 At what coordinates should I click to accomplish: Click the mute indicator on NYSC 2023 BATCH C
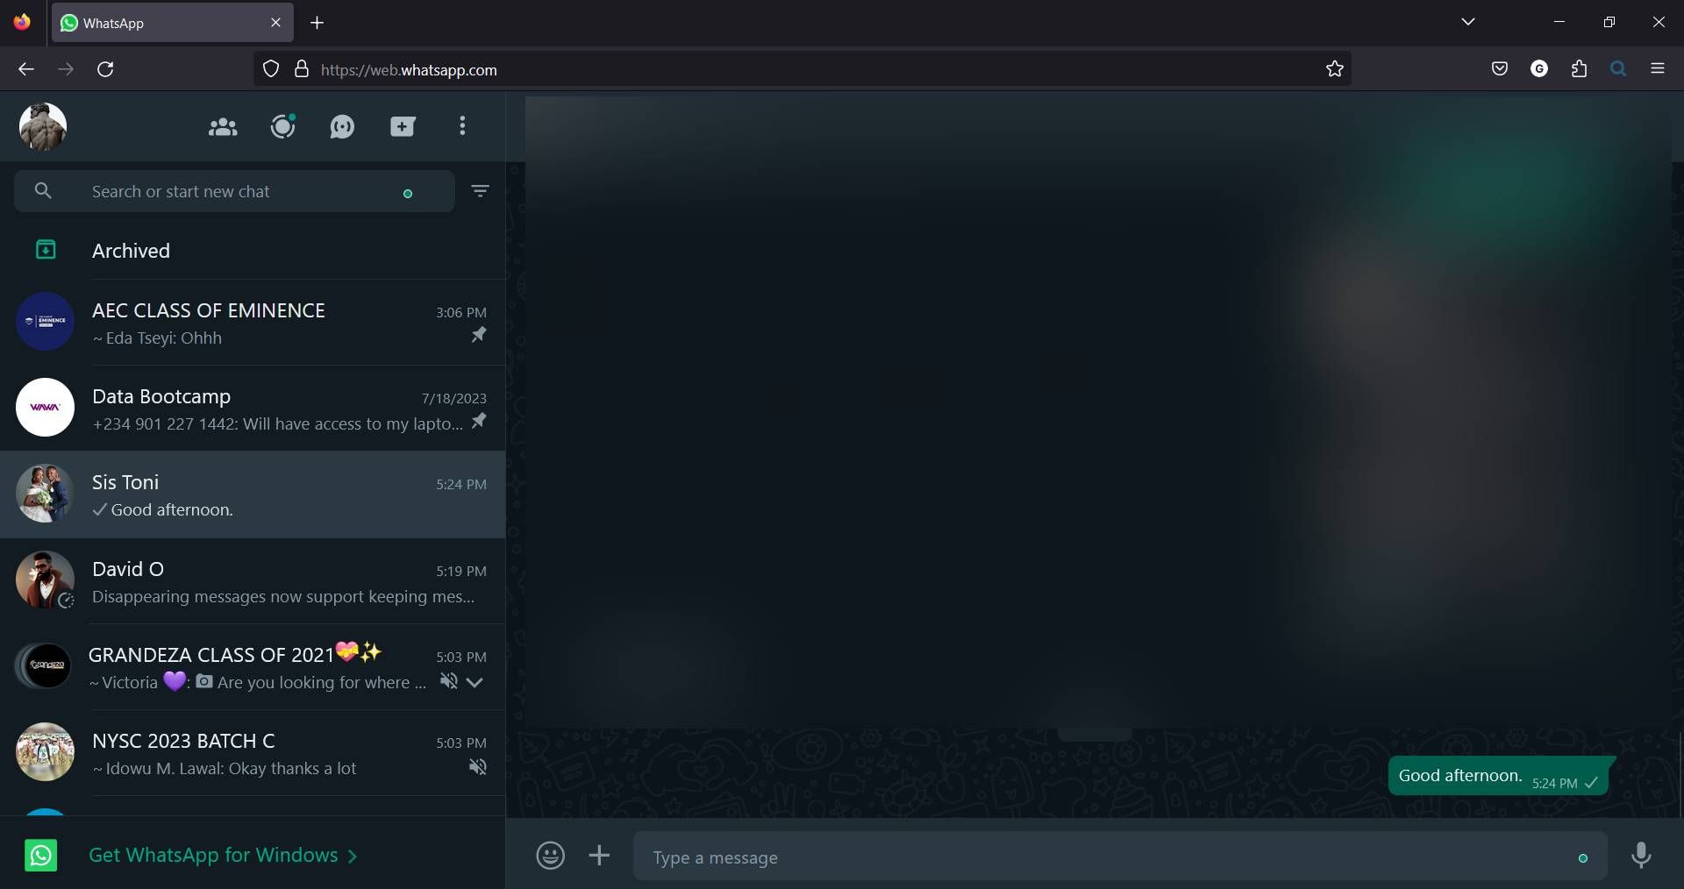(476, 767)
